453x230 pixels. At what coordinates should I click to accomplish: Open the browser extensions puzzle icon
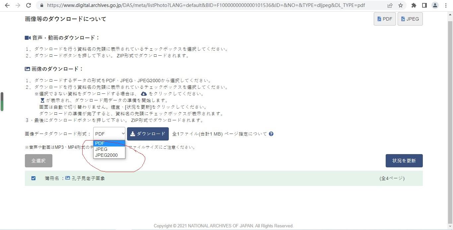click(414, 5)
